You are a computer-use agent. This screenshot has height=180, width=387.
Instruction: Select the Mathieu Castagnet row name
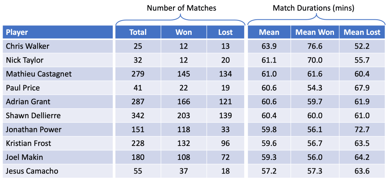tap(39, 74)
